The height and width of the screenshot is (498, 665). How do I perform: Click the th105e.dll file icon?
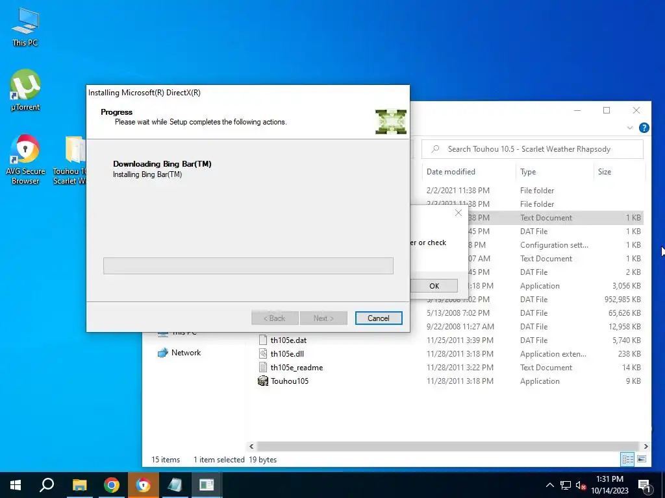point(263,353)
